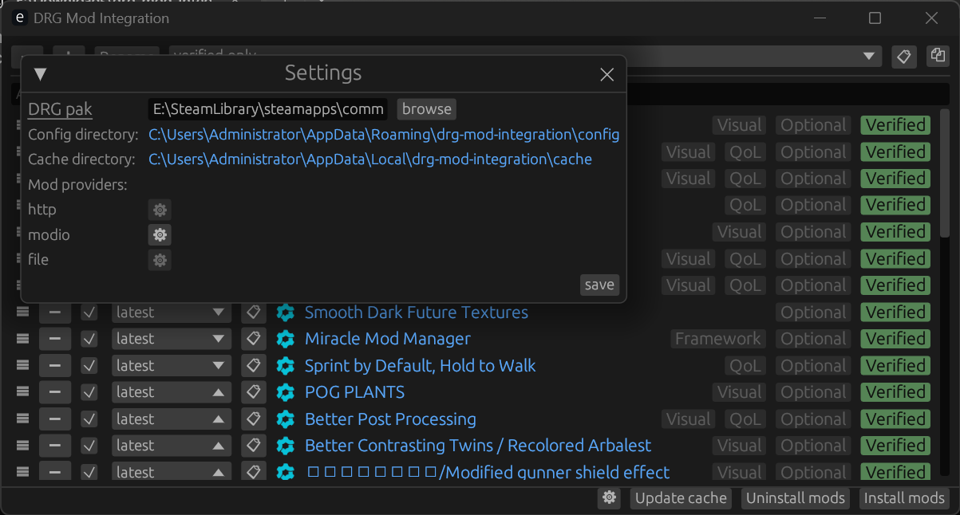Screen dimensions: 960x515
Task: Click Install mods
Action: pos(904,498)
